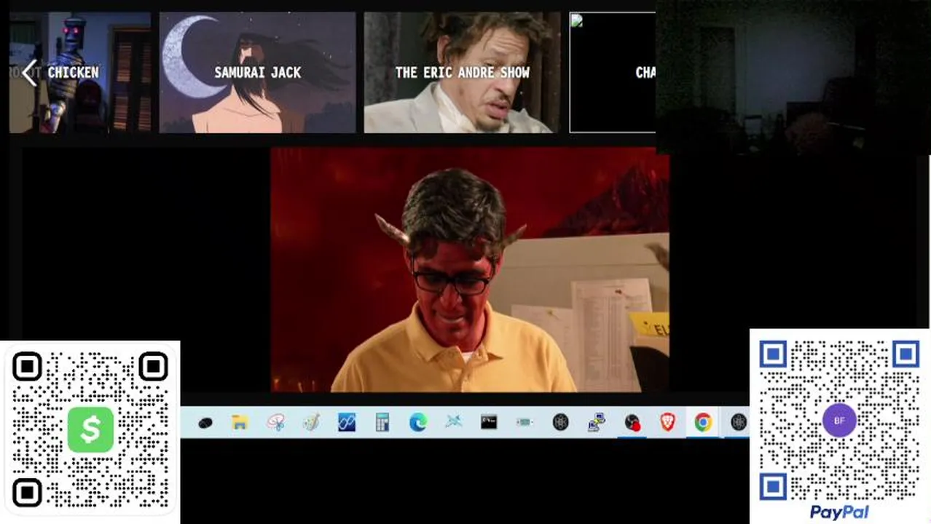Image resolution: width=931 pixels, height=524 pixels.
Task: Open the blue chart-wave app on taskbar
Action: click(x=347, y=422)
